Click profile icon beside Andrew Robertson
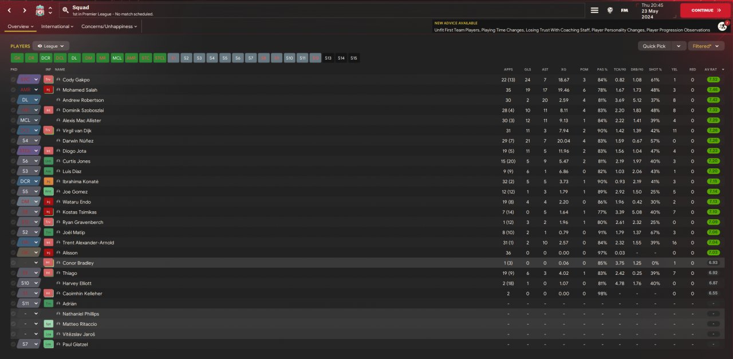The height and width of the screenshot is (359, 733). click(x=58, y=100)
